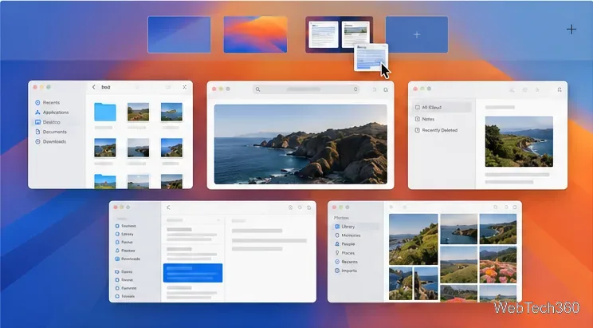This screenshot has height=328, width=593.
Task: Switch to the plain blue desktop space thumbnail
Action: 179,34
